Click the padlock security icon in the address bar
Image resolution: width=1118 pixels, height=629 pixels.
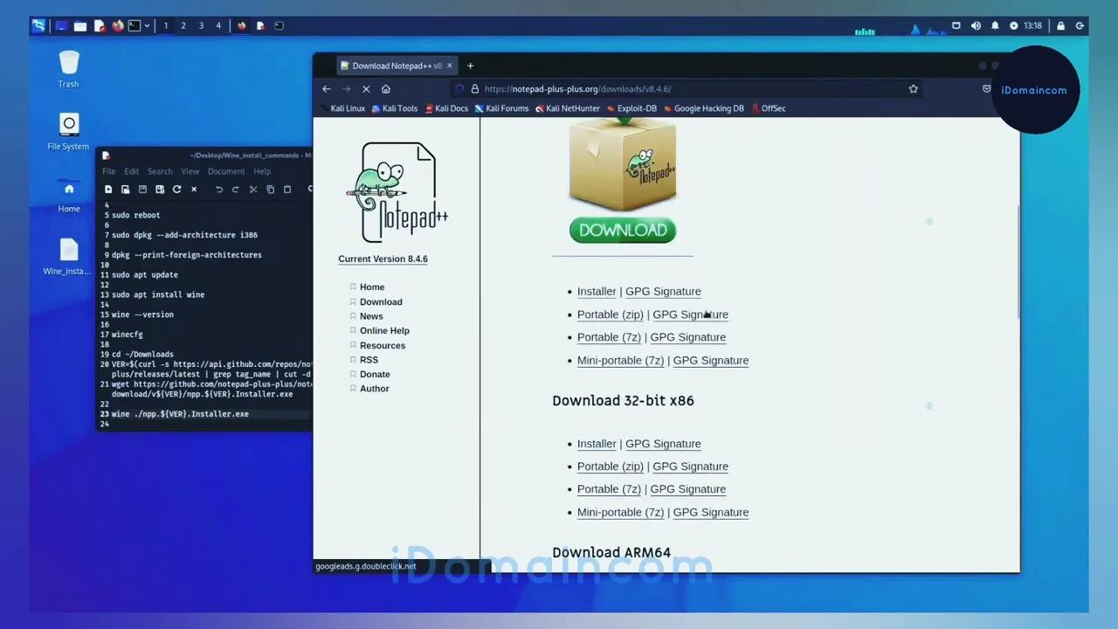pyautogui.click(x=474, y=88)
